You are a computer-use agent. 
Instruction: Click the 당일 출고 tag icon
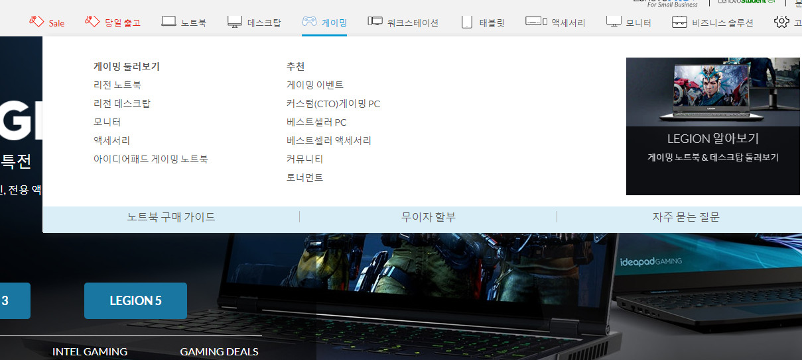click(92, 22)
